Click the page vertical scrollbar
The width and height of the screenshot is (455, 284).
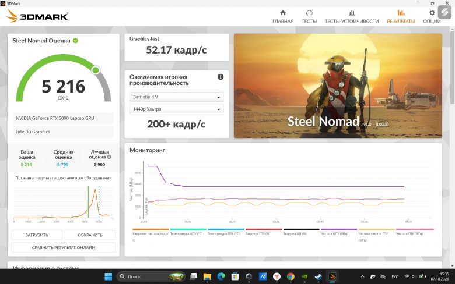click(x=452, y=66)
